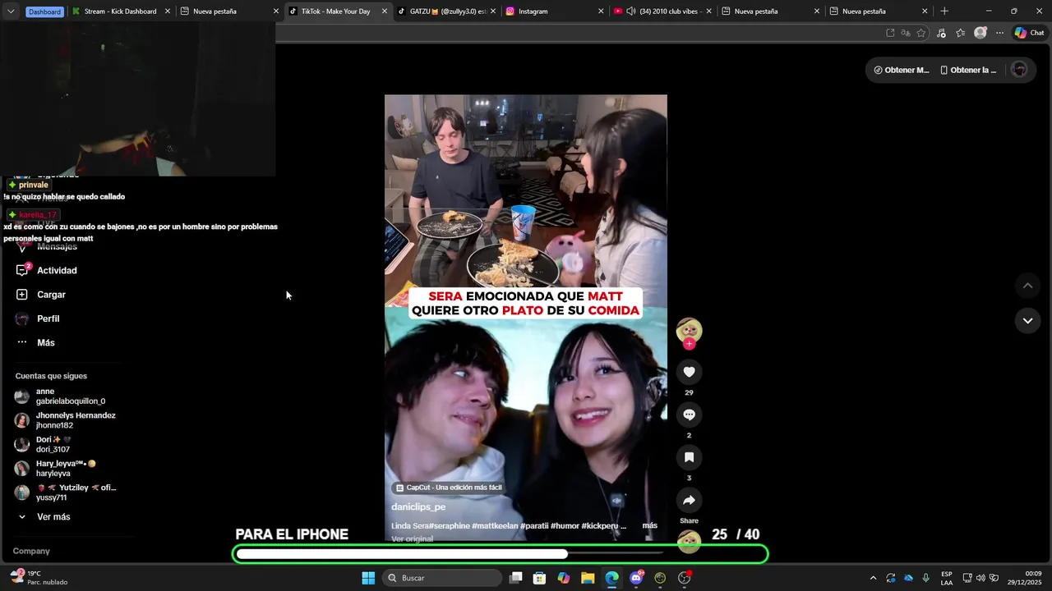The height and width of the screenshot is (591, 1052).
Task: Click microphone icon in system tray
Action: (926, 578)
